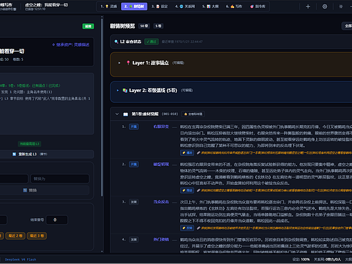
Task: Click the 100% zoom indicator in status bar
Action: (301, 259)
